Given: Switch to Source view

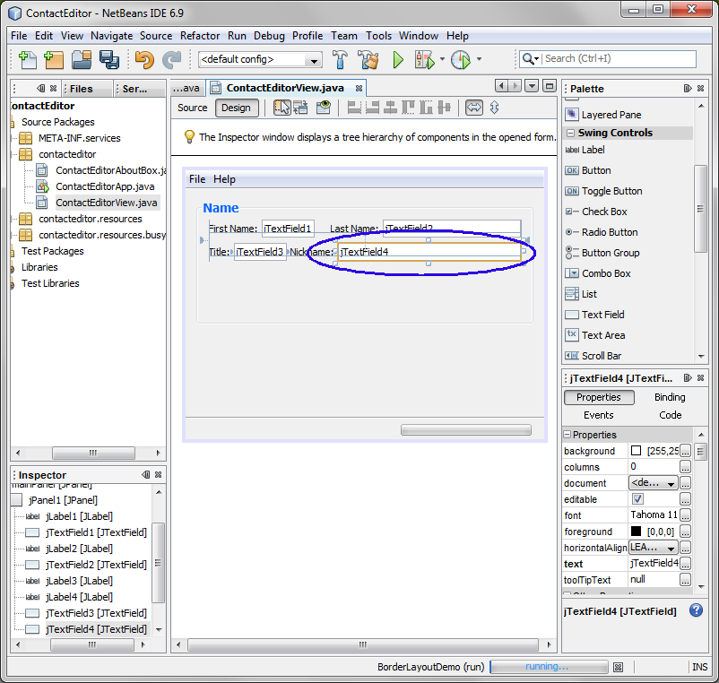Looking at the screenshot, I should [193, 108].
